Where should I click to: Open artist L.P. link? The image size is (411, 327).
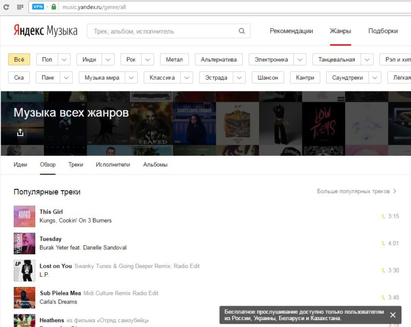click(x=44, y=275)
